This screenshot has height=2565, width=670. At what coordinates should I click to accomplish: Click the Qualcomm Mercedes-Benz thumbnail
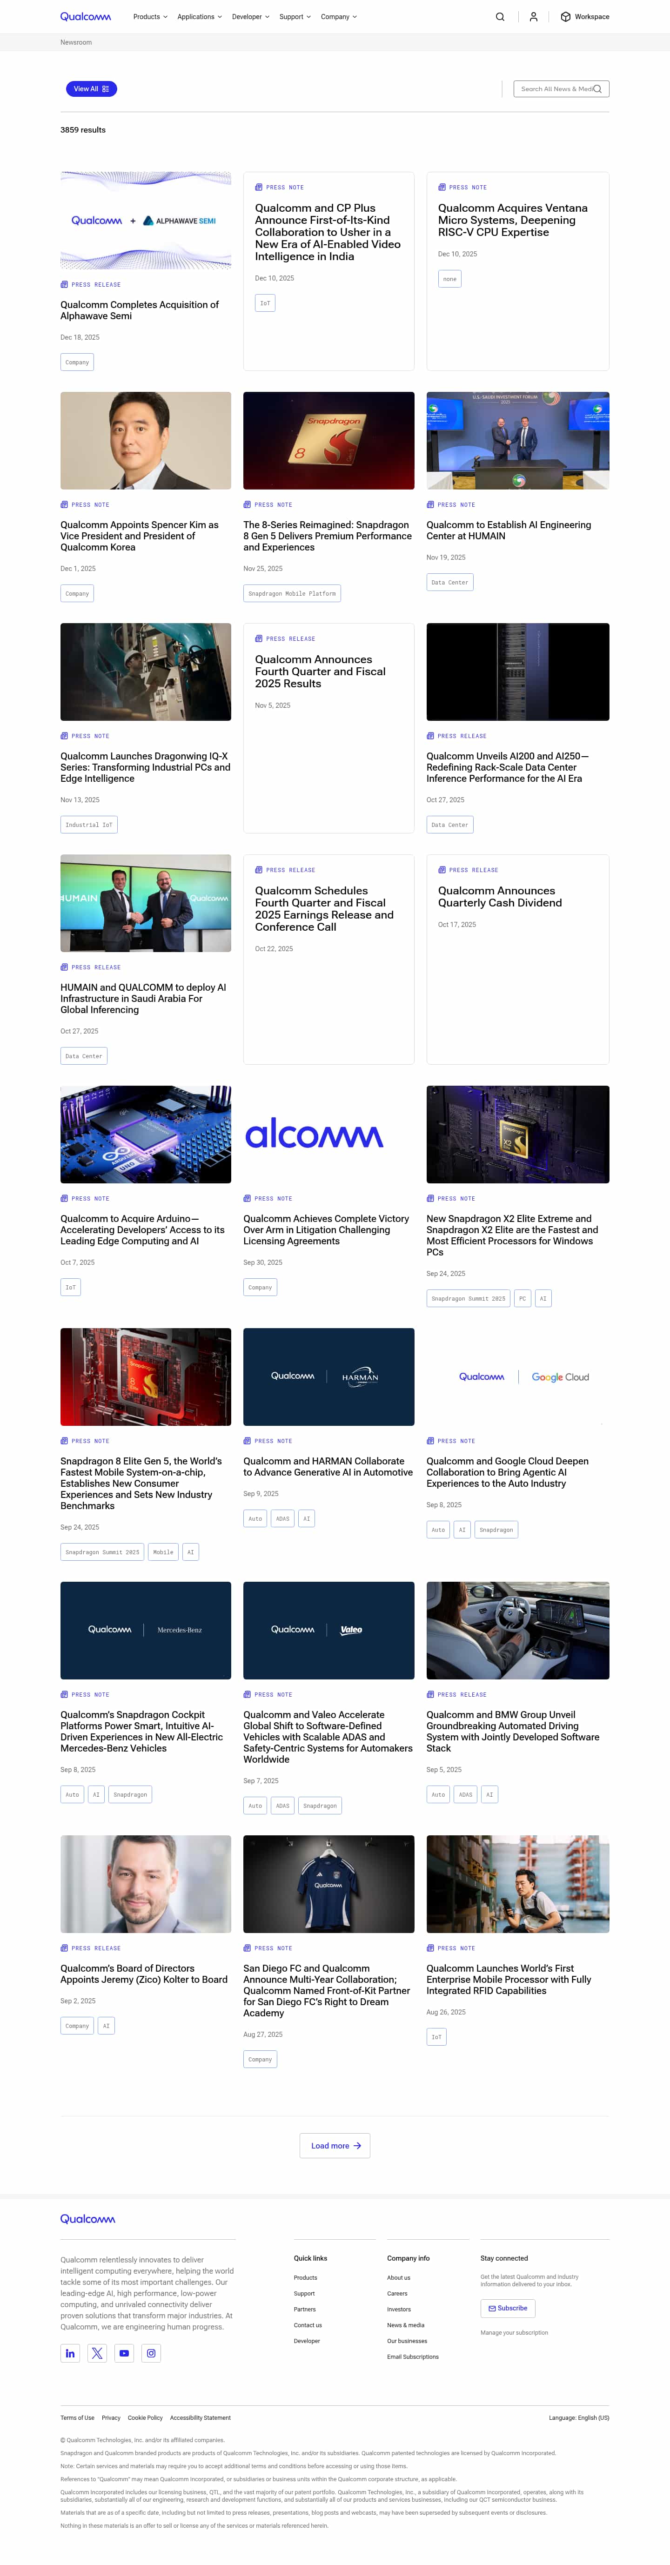(145, 1630)
